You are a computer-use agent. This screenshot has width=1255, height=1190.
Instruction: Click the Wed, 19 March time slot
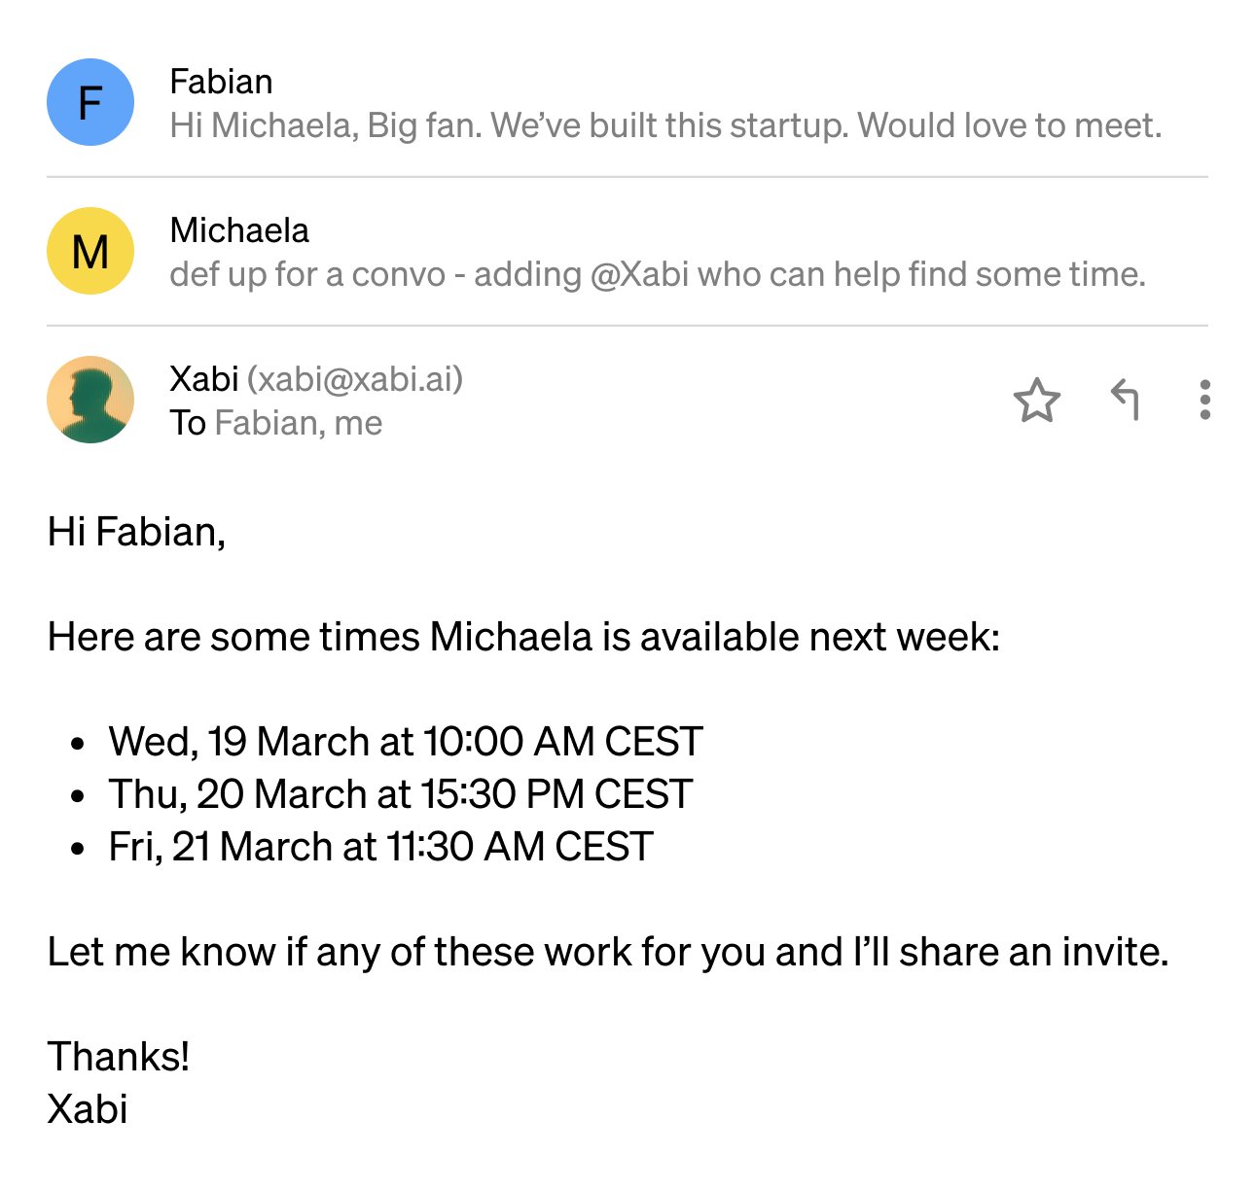tap(405, 741)
